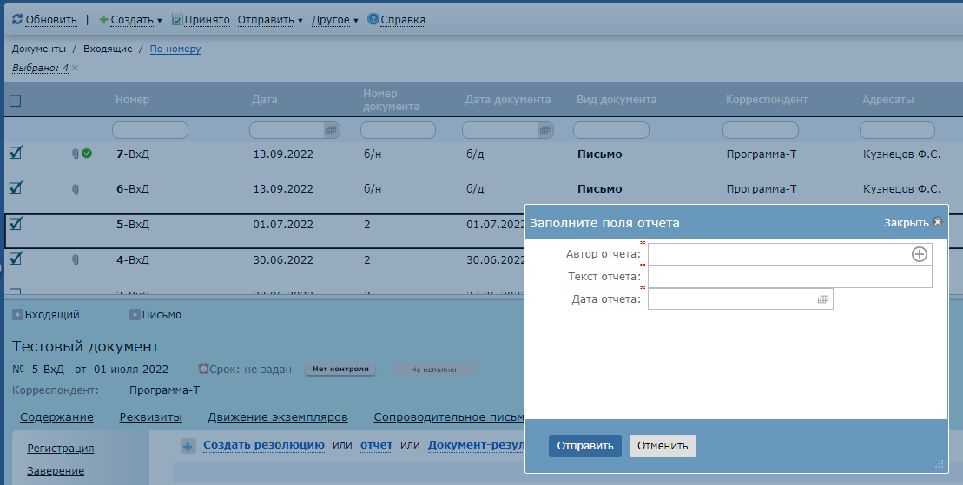The image size is (963, 485).
Task: Open the Движение экземпляров tab
Action: tap(278, 417)
